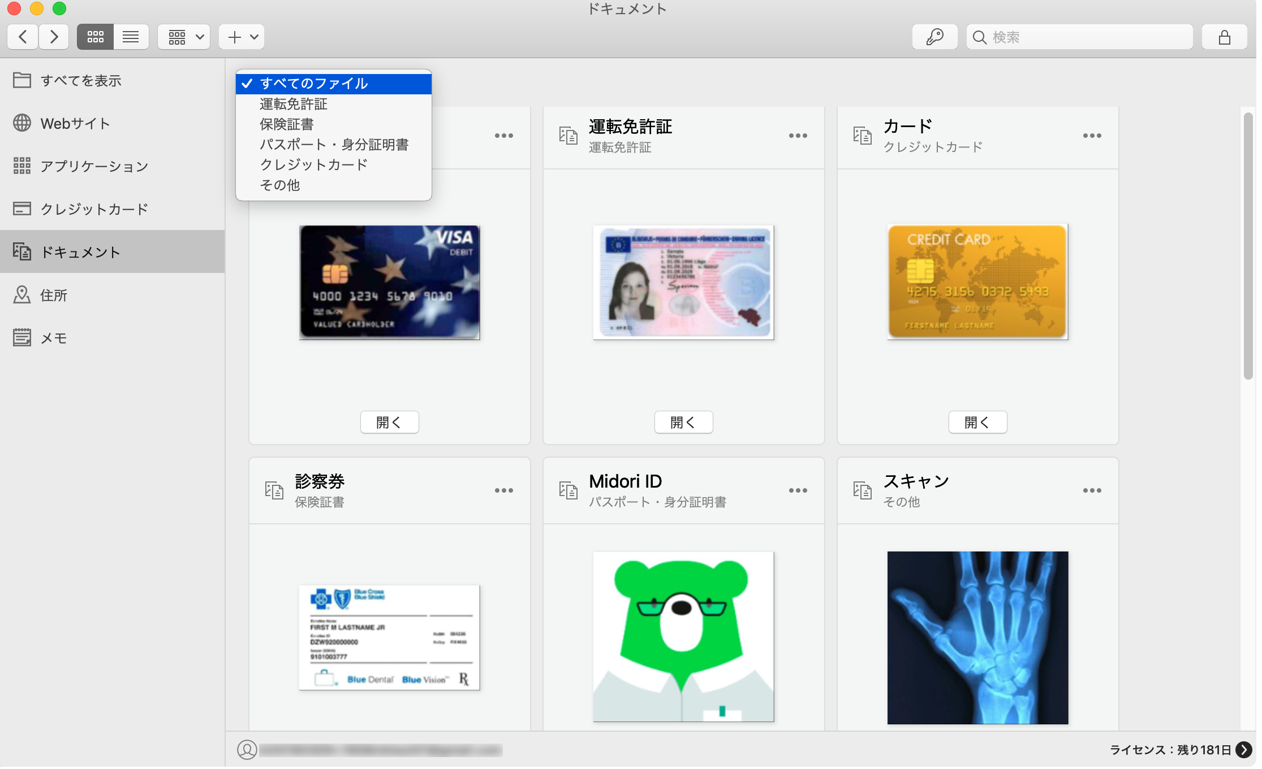Click the Blue Cross insurance card thumbnail
The image size is (1262, 769).
tap(389, 638)
